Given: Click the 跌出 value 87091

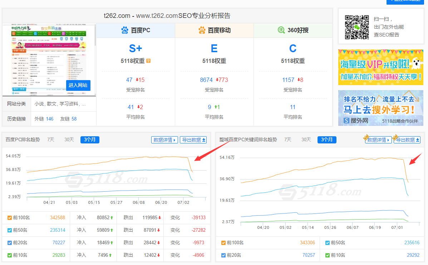Looking at the screenshot, I should [150, 230].
